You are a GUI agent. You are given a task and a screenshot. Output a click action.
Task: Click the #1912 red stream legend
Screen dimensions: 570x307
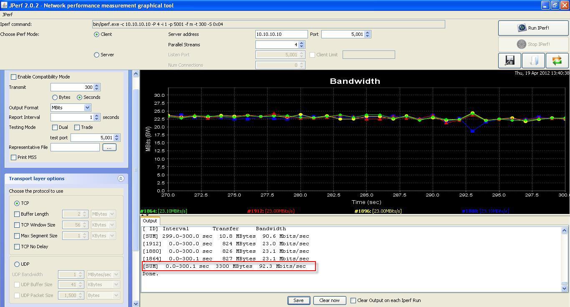point(271,211)
